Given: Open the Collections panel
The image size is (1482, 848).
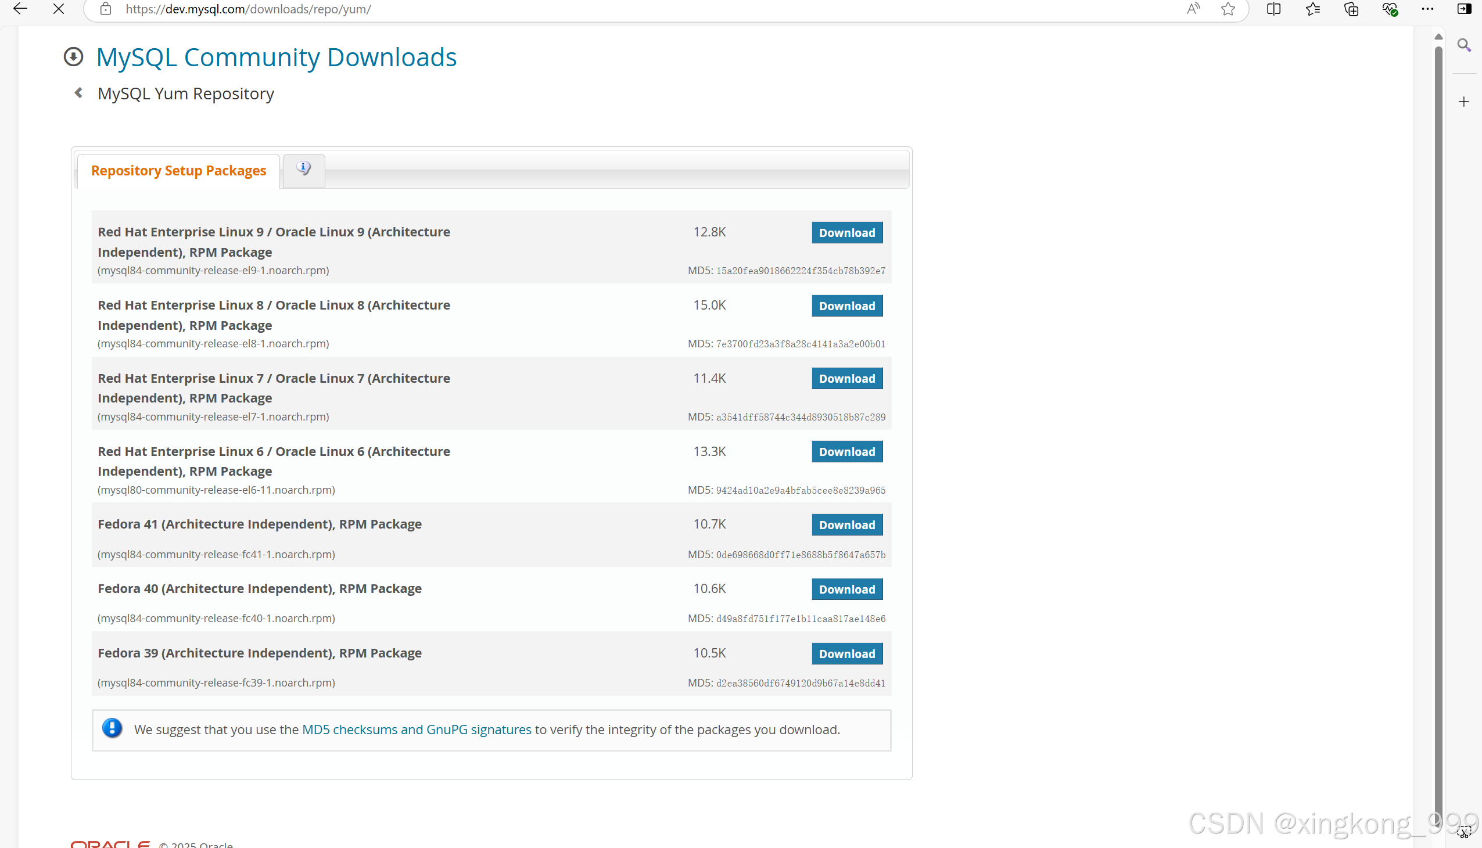Looking at the screenshot, I should point(1351,9).
